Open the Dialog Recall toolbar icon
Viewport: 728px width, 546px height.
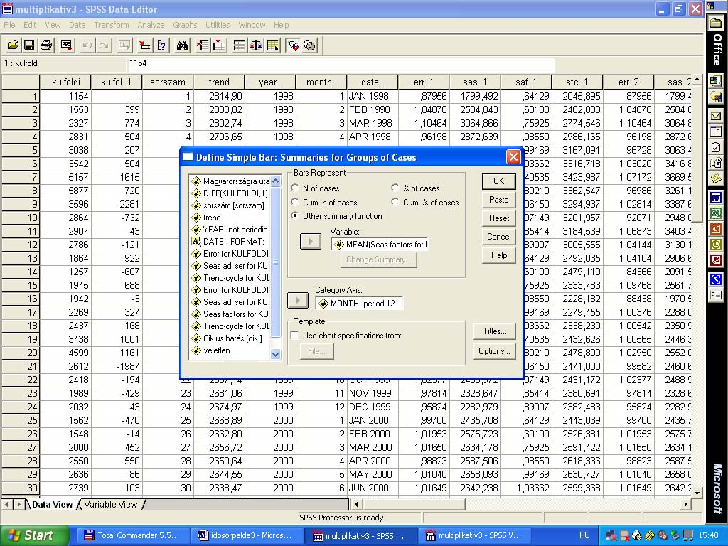[x=66, y=45]
